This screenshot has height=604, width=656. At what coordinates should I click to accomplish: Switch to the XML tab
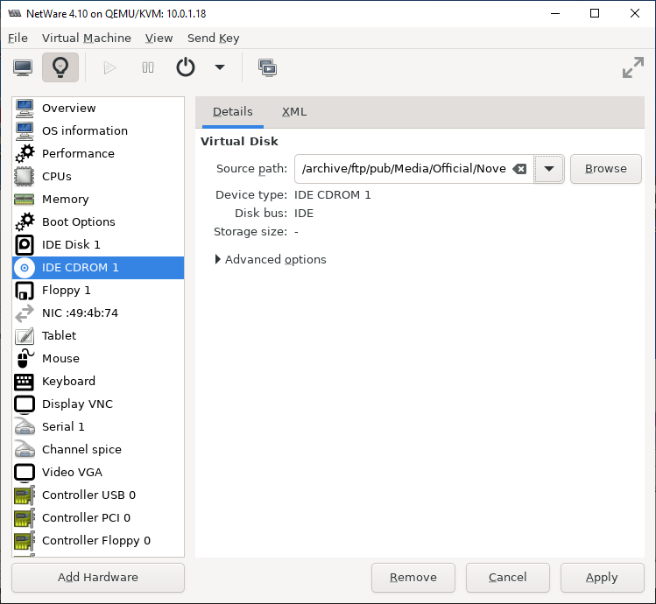[x=294, y=112]
